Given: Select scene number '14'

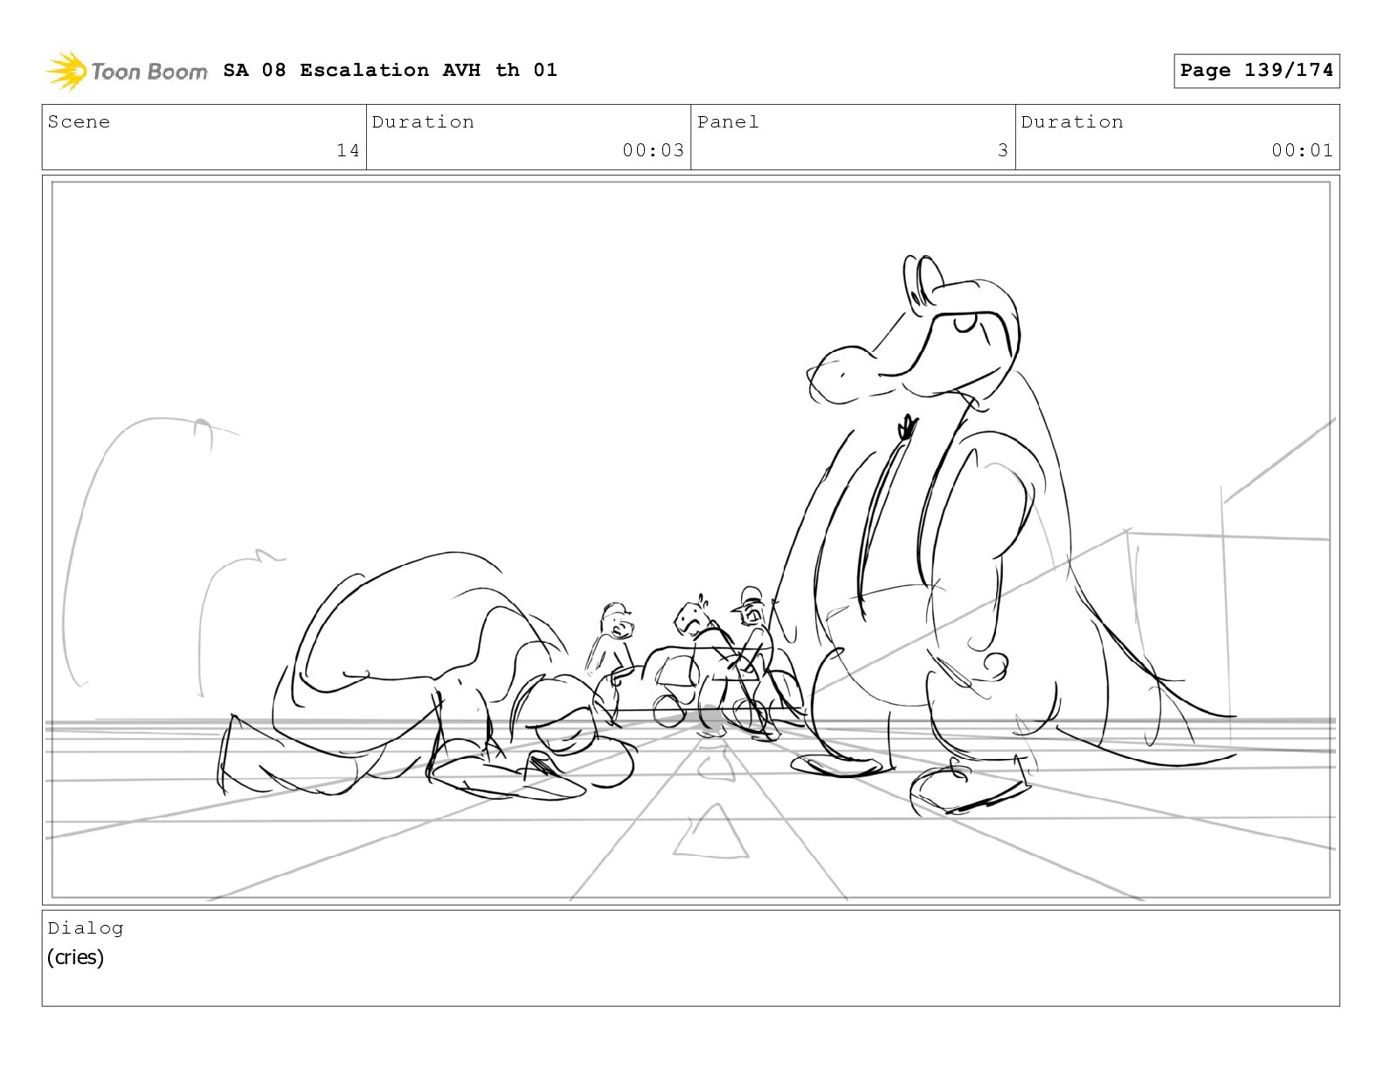Looking at the screenshot, I should click(348, 150).
